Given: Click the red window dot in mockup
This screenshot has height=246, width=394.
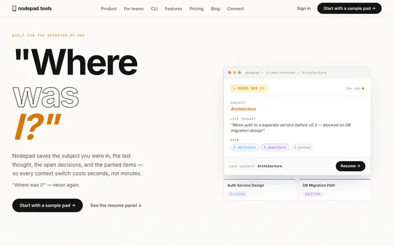Looking at the screenshot, I should (x=230, y=73).
